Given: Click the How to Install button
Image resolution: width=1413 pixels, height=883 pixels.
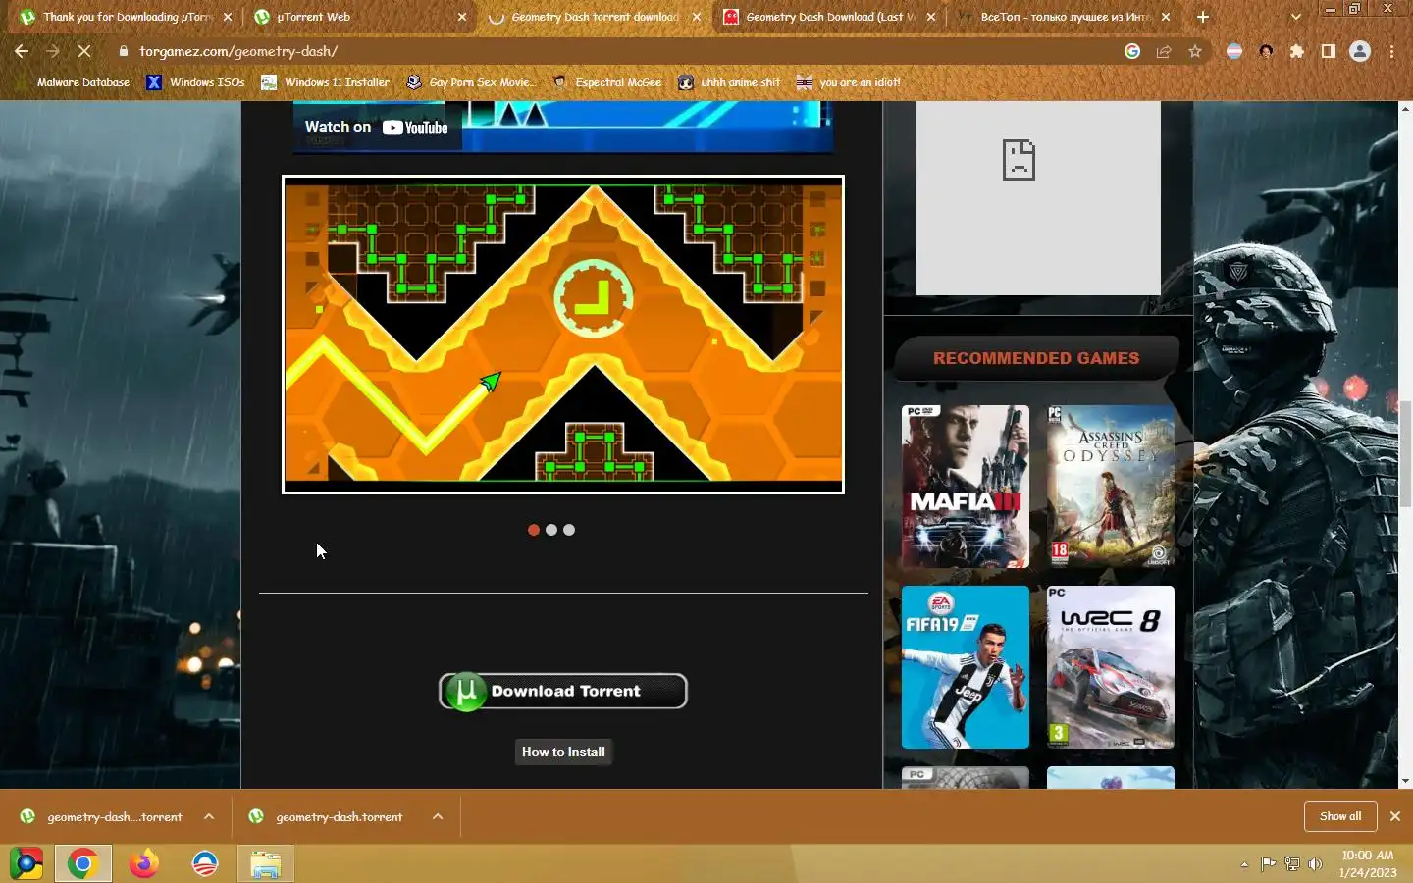Looking at the screenshot, I should tap(563, 753).
